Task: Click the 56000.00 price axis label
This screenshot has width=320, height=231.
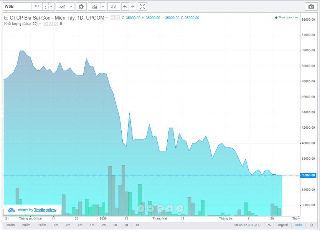Action: coord(308,20)
